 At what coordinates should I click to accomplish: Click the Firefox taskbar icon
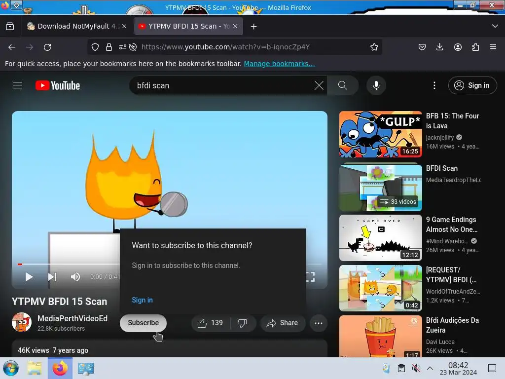(x=60, y=368)
